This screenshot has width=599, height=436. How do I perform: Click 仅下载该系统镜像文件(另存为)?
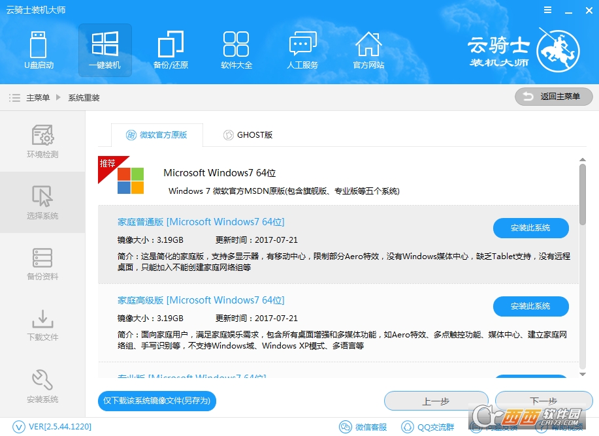pos(156,401)
